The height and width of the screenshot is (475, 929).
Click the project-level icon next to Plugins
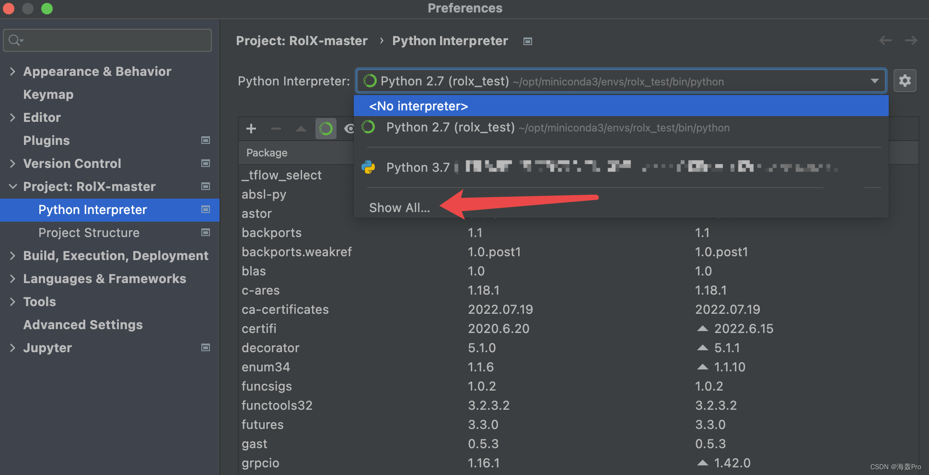click(x=206, y=141)
